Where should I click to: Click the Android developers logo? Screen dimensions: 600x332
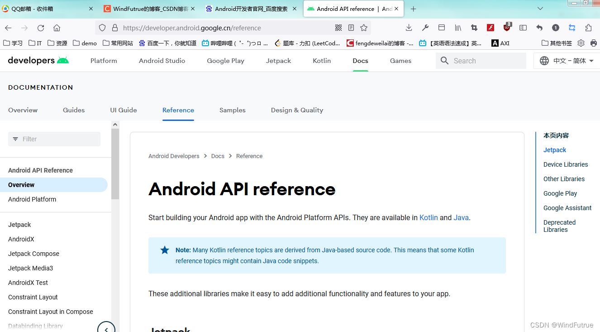coord(38,60)
